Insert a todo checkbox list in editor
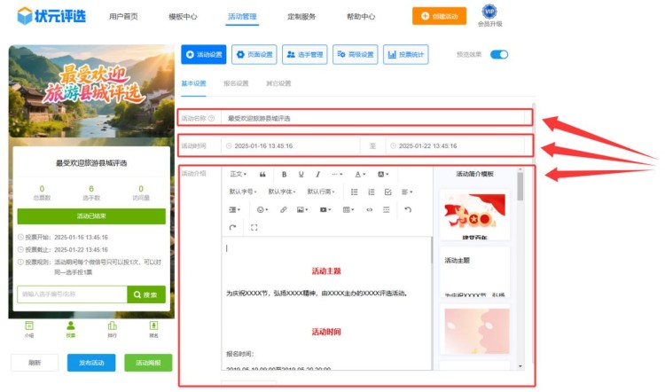Viewport: 665px width, 392px height. click(387, 192)
